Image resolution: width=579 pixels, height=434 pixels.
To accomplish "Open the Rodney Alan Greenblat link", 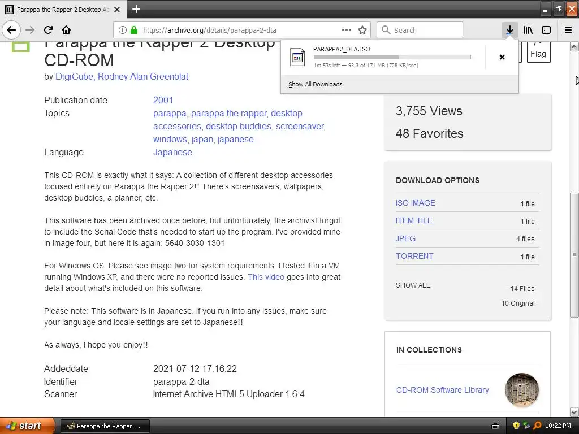I will point(143,76).
